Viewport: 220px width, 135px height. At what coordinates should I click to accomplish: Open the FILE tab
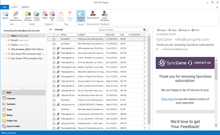(x=5, y=7)
